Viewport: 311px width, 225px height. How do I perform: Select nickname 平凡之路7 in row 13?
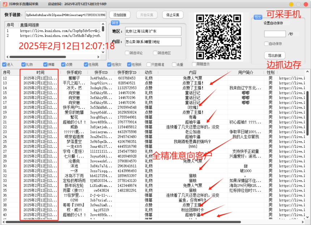pyautogui.click(x=74, y=83)
